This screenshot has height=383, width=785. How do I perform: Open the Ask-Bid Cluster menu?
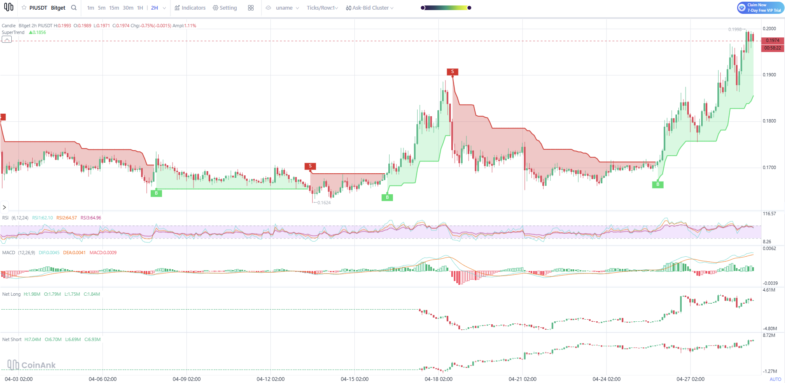point(369,8)
